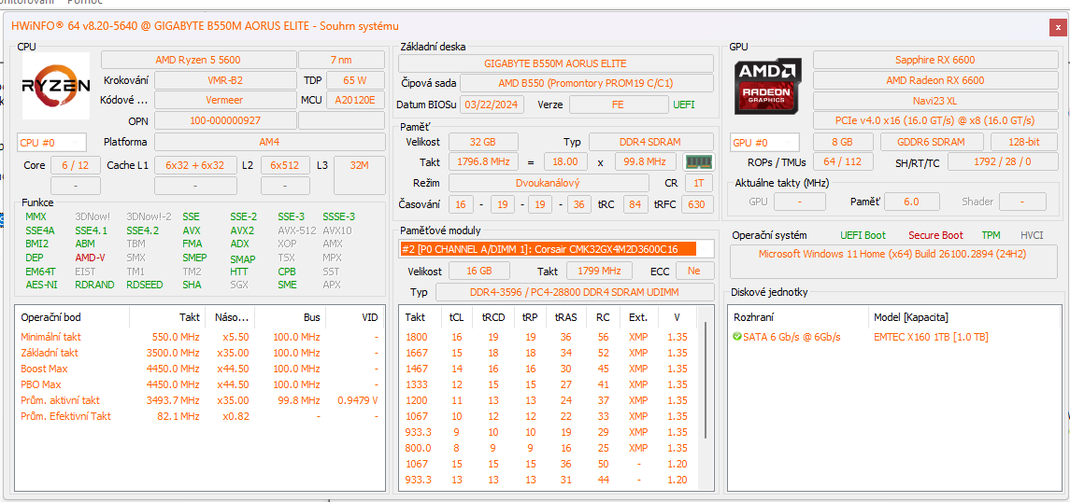Click the Vermeer code name field
Viewport: 1070px width, 502px height.
tap(225, 100)
